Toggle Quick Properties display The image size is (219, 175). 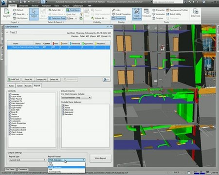tap(121, 14)
